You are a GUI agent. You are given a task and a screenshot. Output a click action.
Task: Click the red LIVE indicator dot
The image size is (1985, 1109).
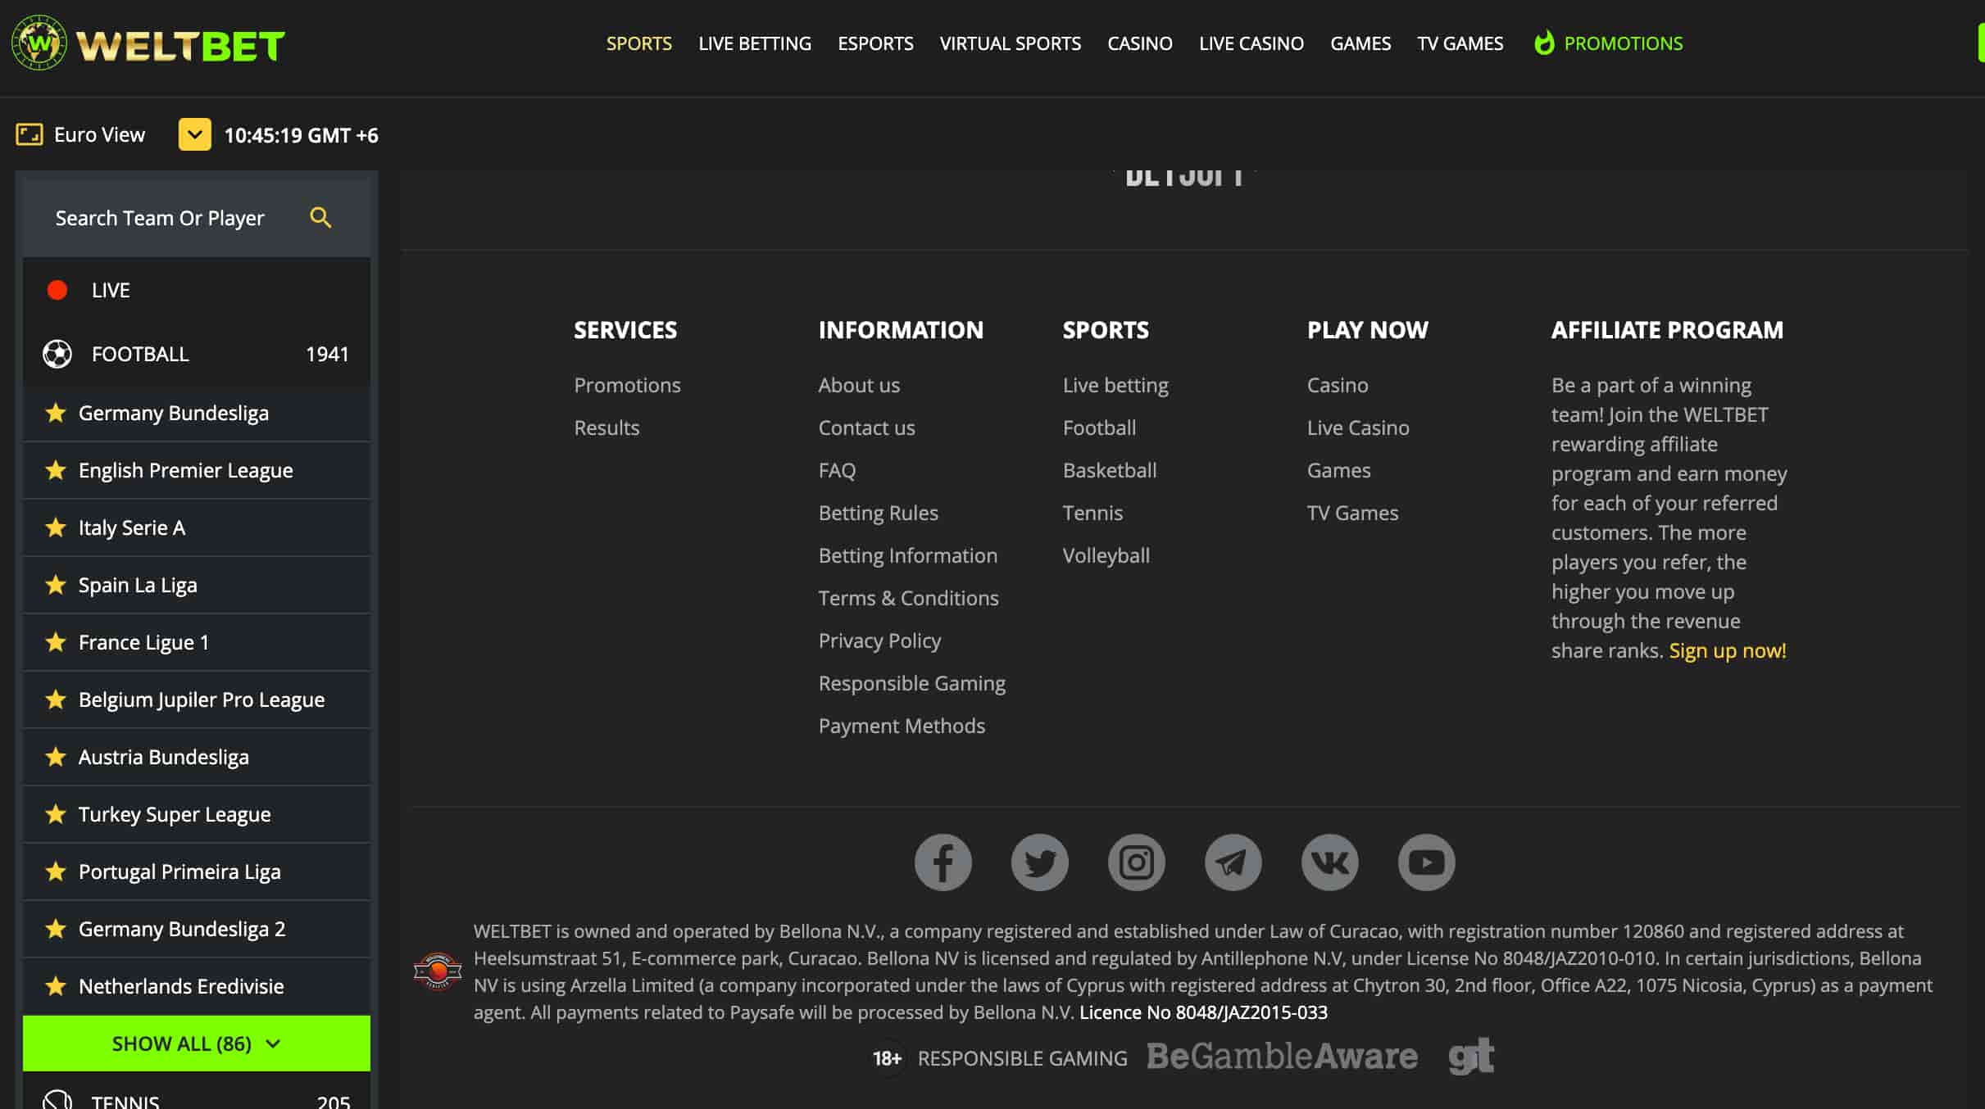[x=57, y=290]
